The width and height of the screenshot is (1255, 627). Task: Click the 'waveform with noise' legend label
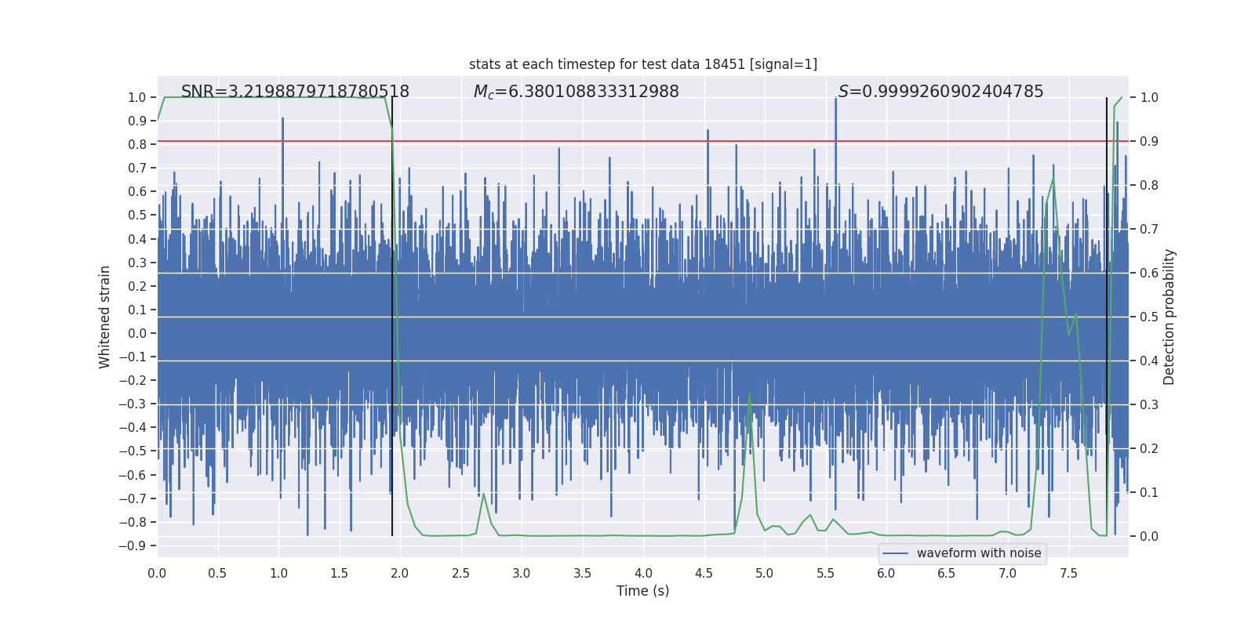pos(978,553)
